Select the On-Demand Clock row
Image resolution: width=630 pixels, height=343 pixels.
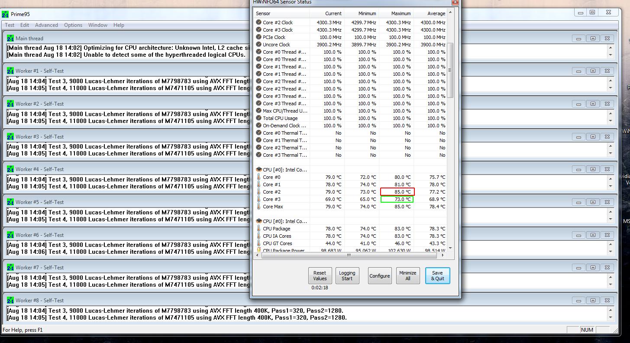pos(350,126)
